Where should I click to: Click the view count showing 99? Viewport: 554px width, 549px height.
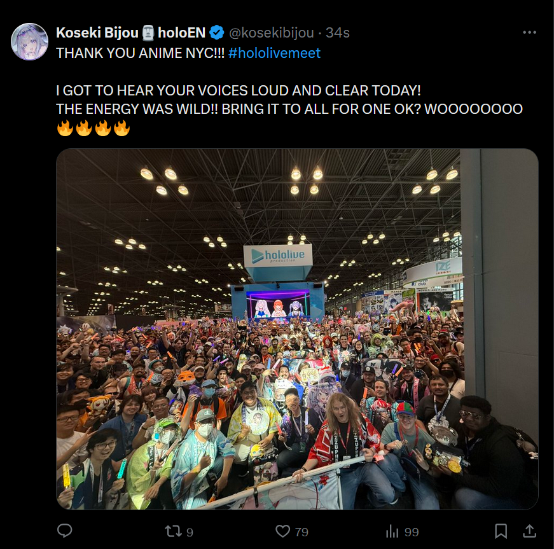click(x=412, y=532)
